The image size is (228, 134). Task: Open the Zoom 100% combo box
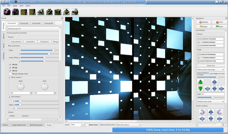click(77, 125)
